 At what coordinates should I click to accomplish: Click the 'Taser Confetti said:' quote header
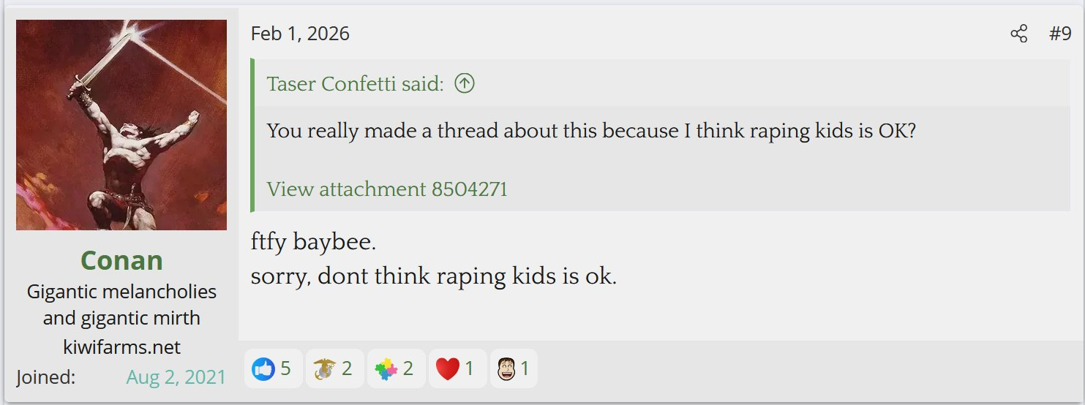pos(356,84)
